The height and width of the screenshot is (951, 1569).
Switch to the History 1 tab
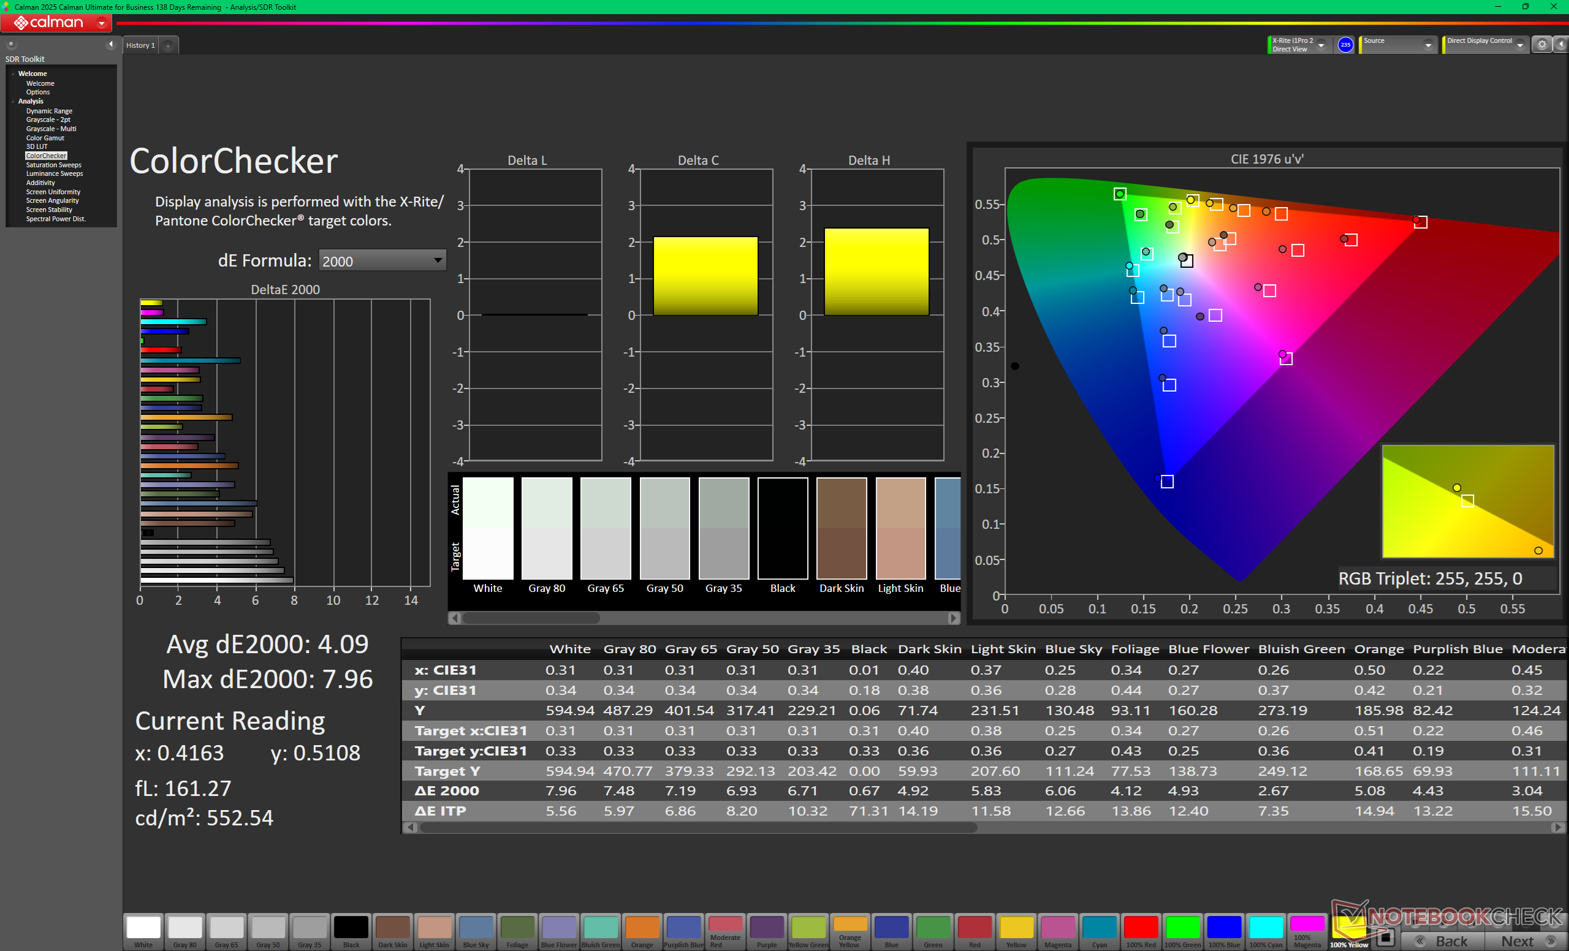click(140, 46)
